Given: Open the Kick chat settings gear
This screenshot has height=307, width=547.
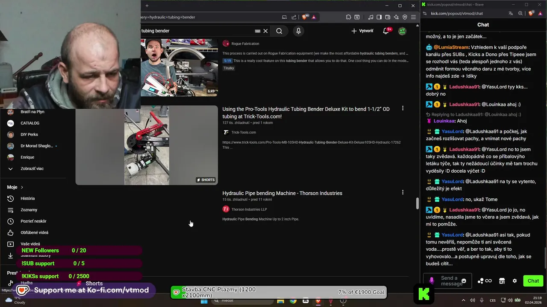Looking at the screenshot, I should click(x=515, y=281).
